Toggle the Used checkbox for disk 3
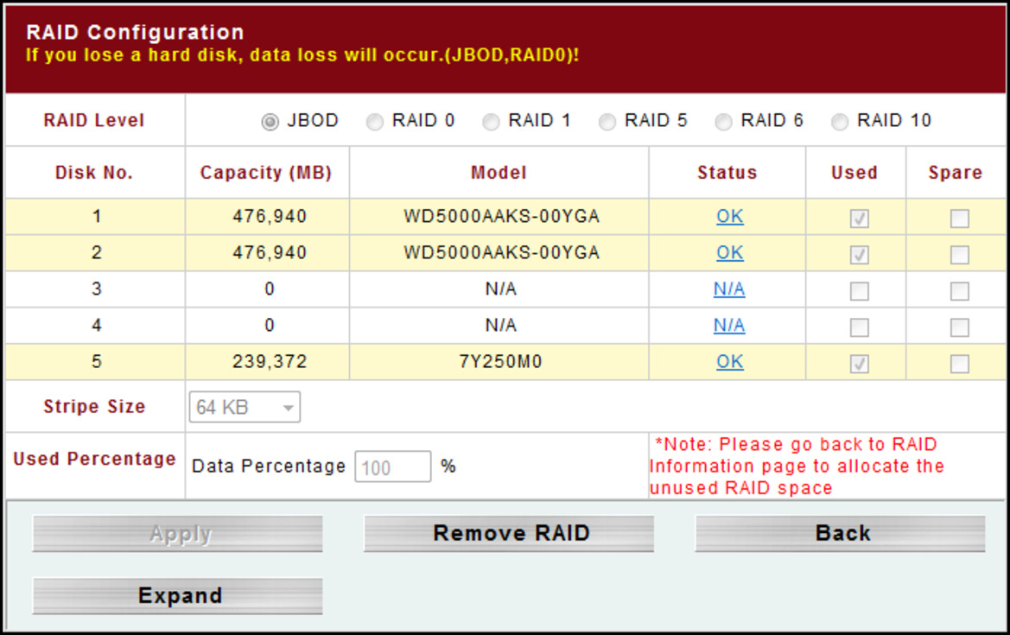The image size is (1010, 635). pos(859,292)
